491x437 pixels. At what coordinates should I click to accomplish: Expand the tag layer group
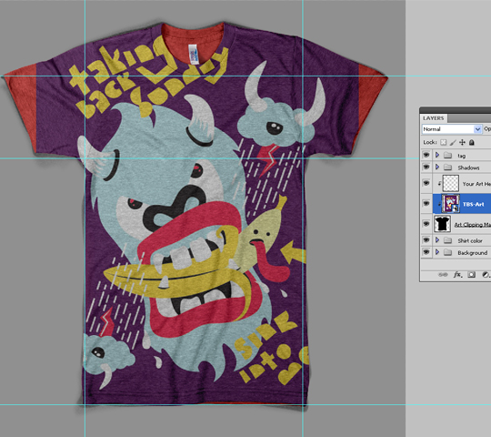[x=437, y=155]
